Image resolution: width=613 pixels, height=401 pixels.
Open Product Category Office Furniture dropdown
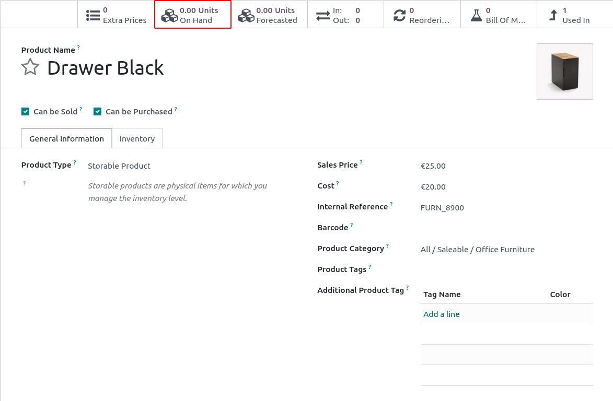click(x=507, y=250)
